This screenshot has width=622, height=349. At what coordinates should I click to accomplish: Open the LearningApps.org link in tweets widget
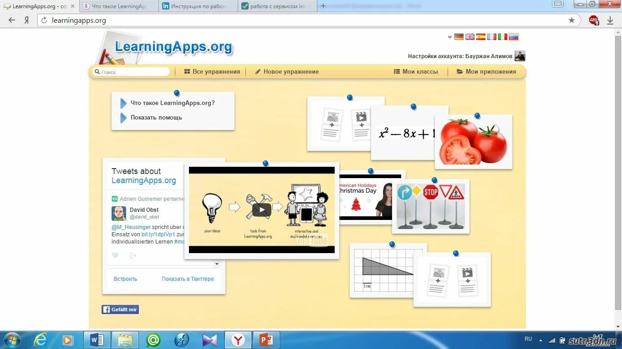pyautogui.click(x=143, y=181)
